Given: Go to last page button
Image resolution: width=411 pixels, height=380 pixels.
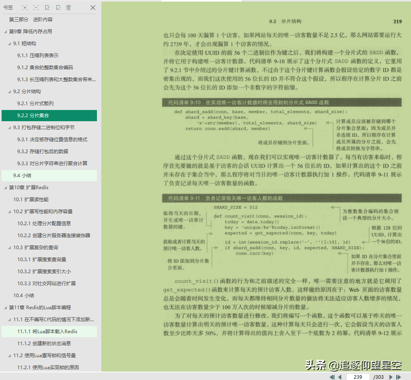Looking at the screenshot, I should [399, 377].
